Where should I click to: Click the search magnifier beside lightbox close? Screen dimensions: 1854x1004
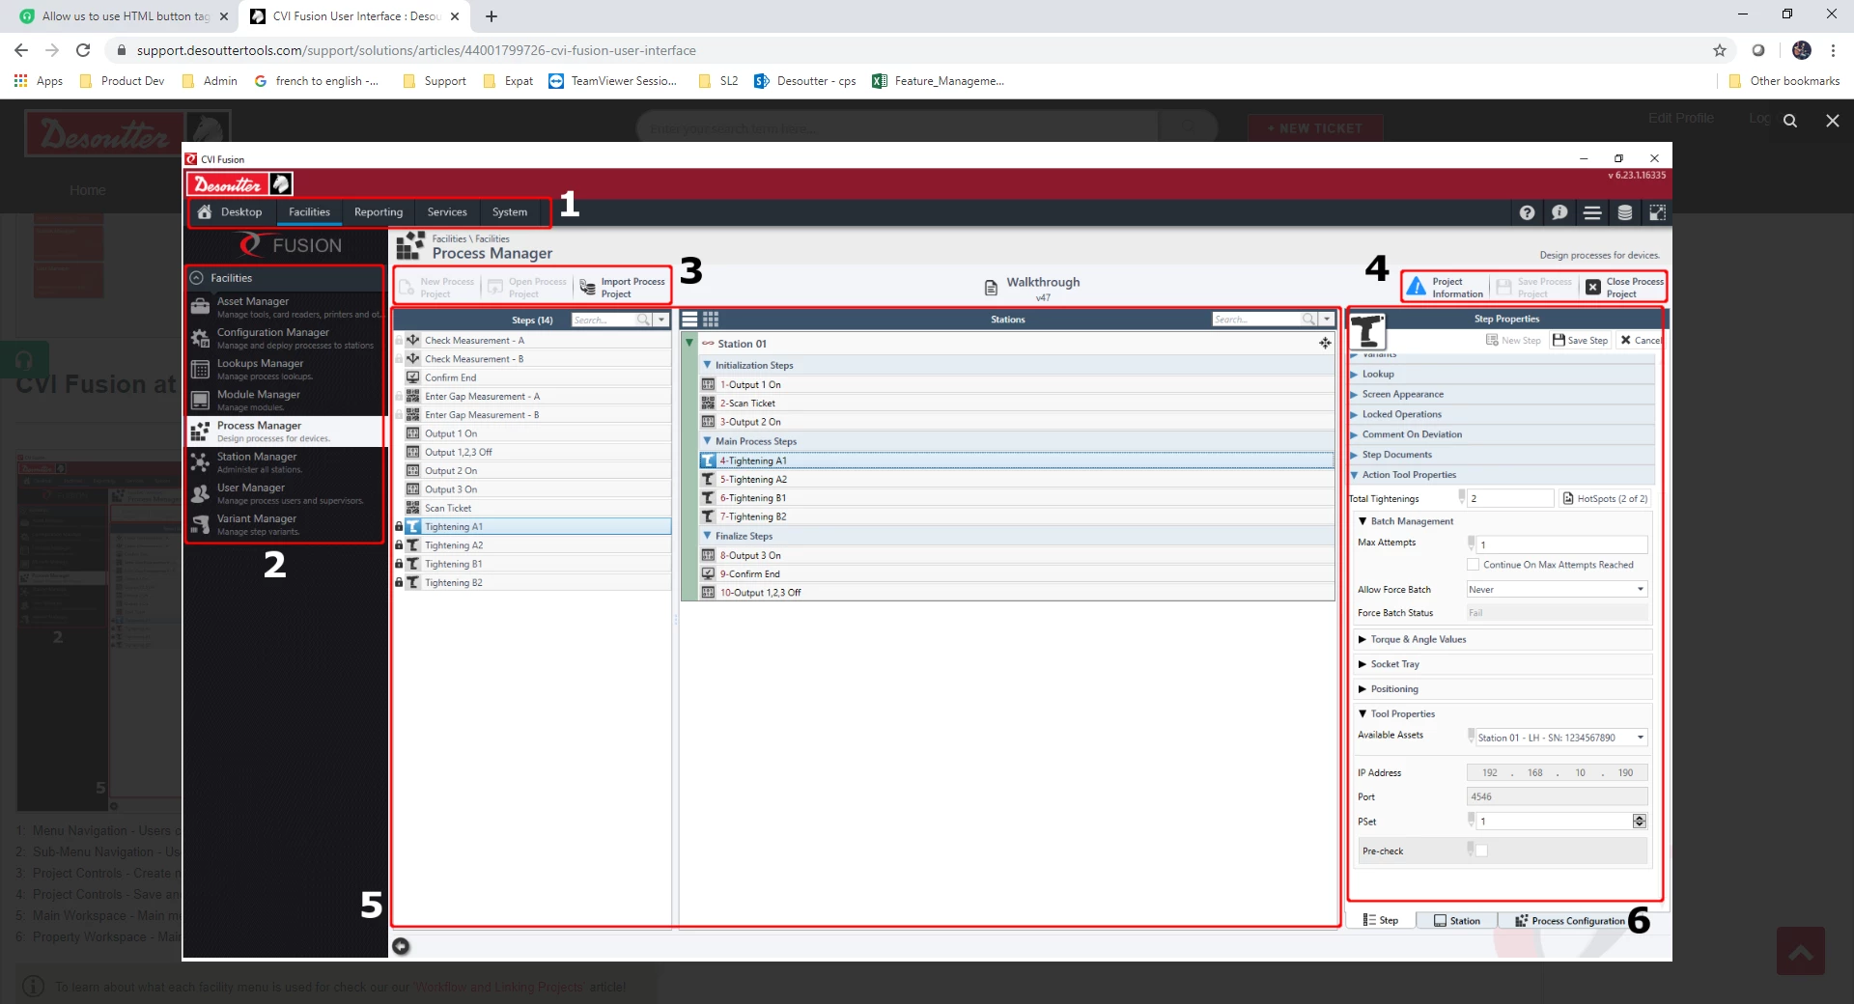pos(1790,121)
